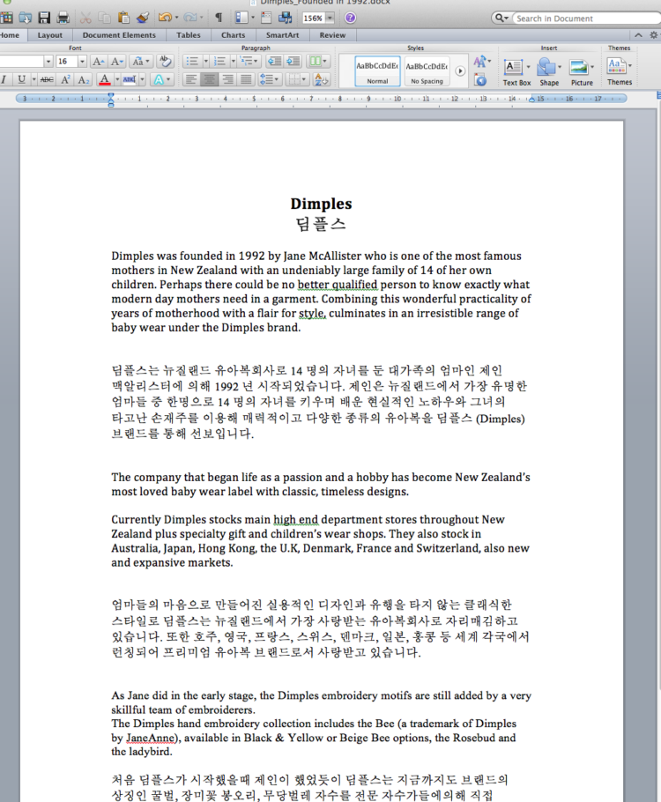
Task: Insert a Picture from the ribbon
Action: click(x=582, y=71)
